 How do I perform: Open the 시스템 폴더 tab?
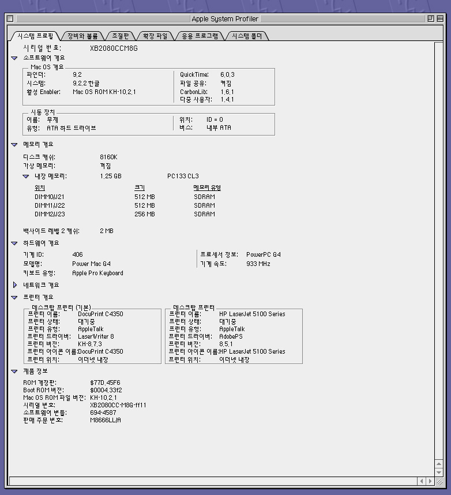coord(247,36)
